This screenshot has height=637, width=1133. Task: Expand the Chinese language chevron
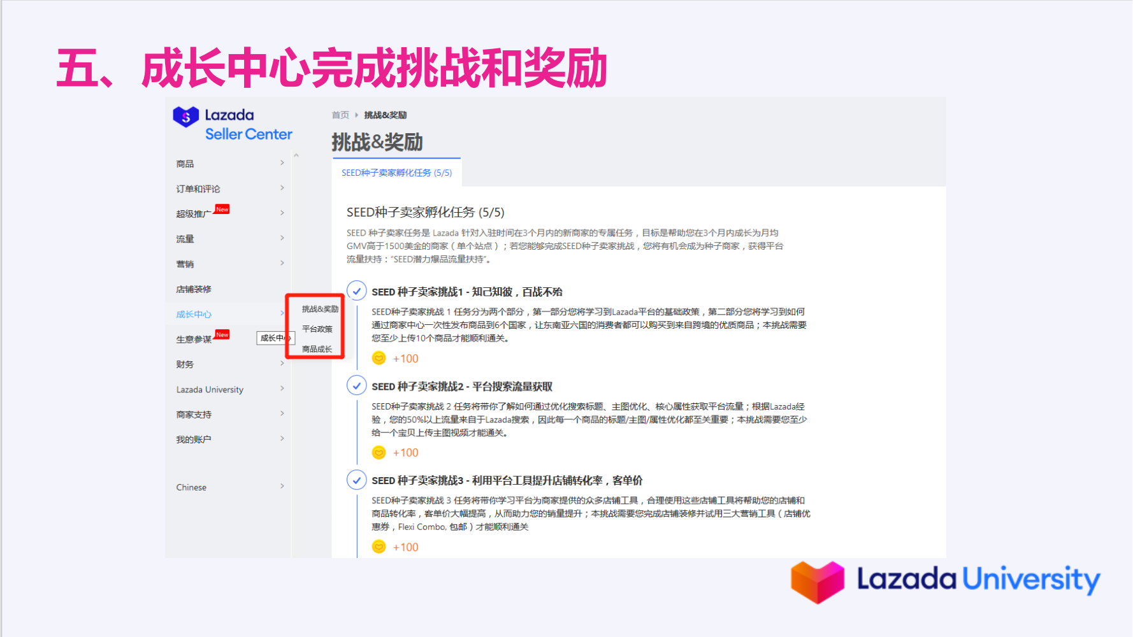click(282, 486)
